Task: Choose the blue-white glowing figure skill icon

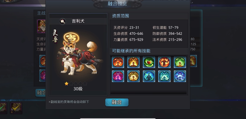Action: pos(180,76)
